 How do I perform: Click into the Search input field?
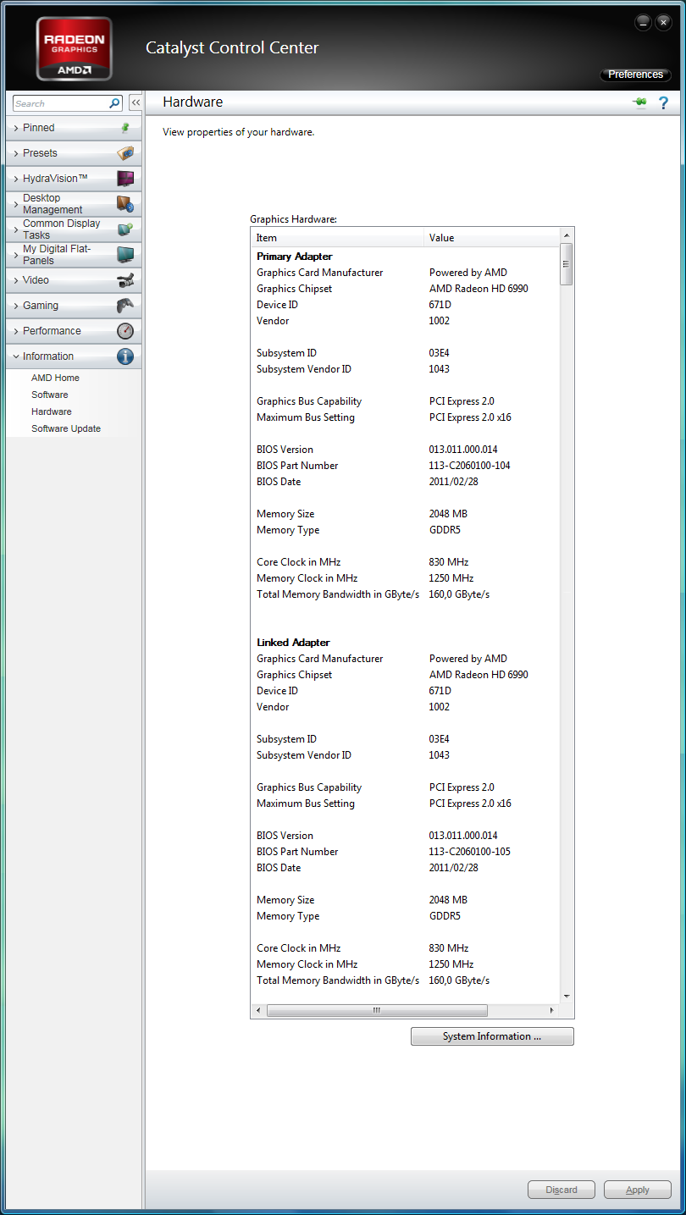[x=61, y=103]
